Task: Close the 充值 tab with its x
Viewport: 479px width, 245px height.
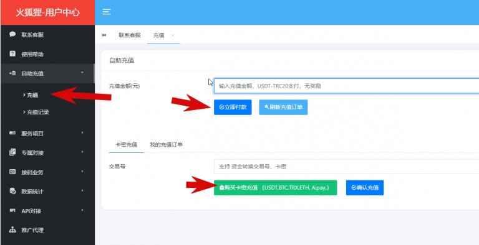Action: [173, 35]
